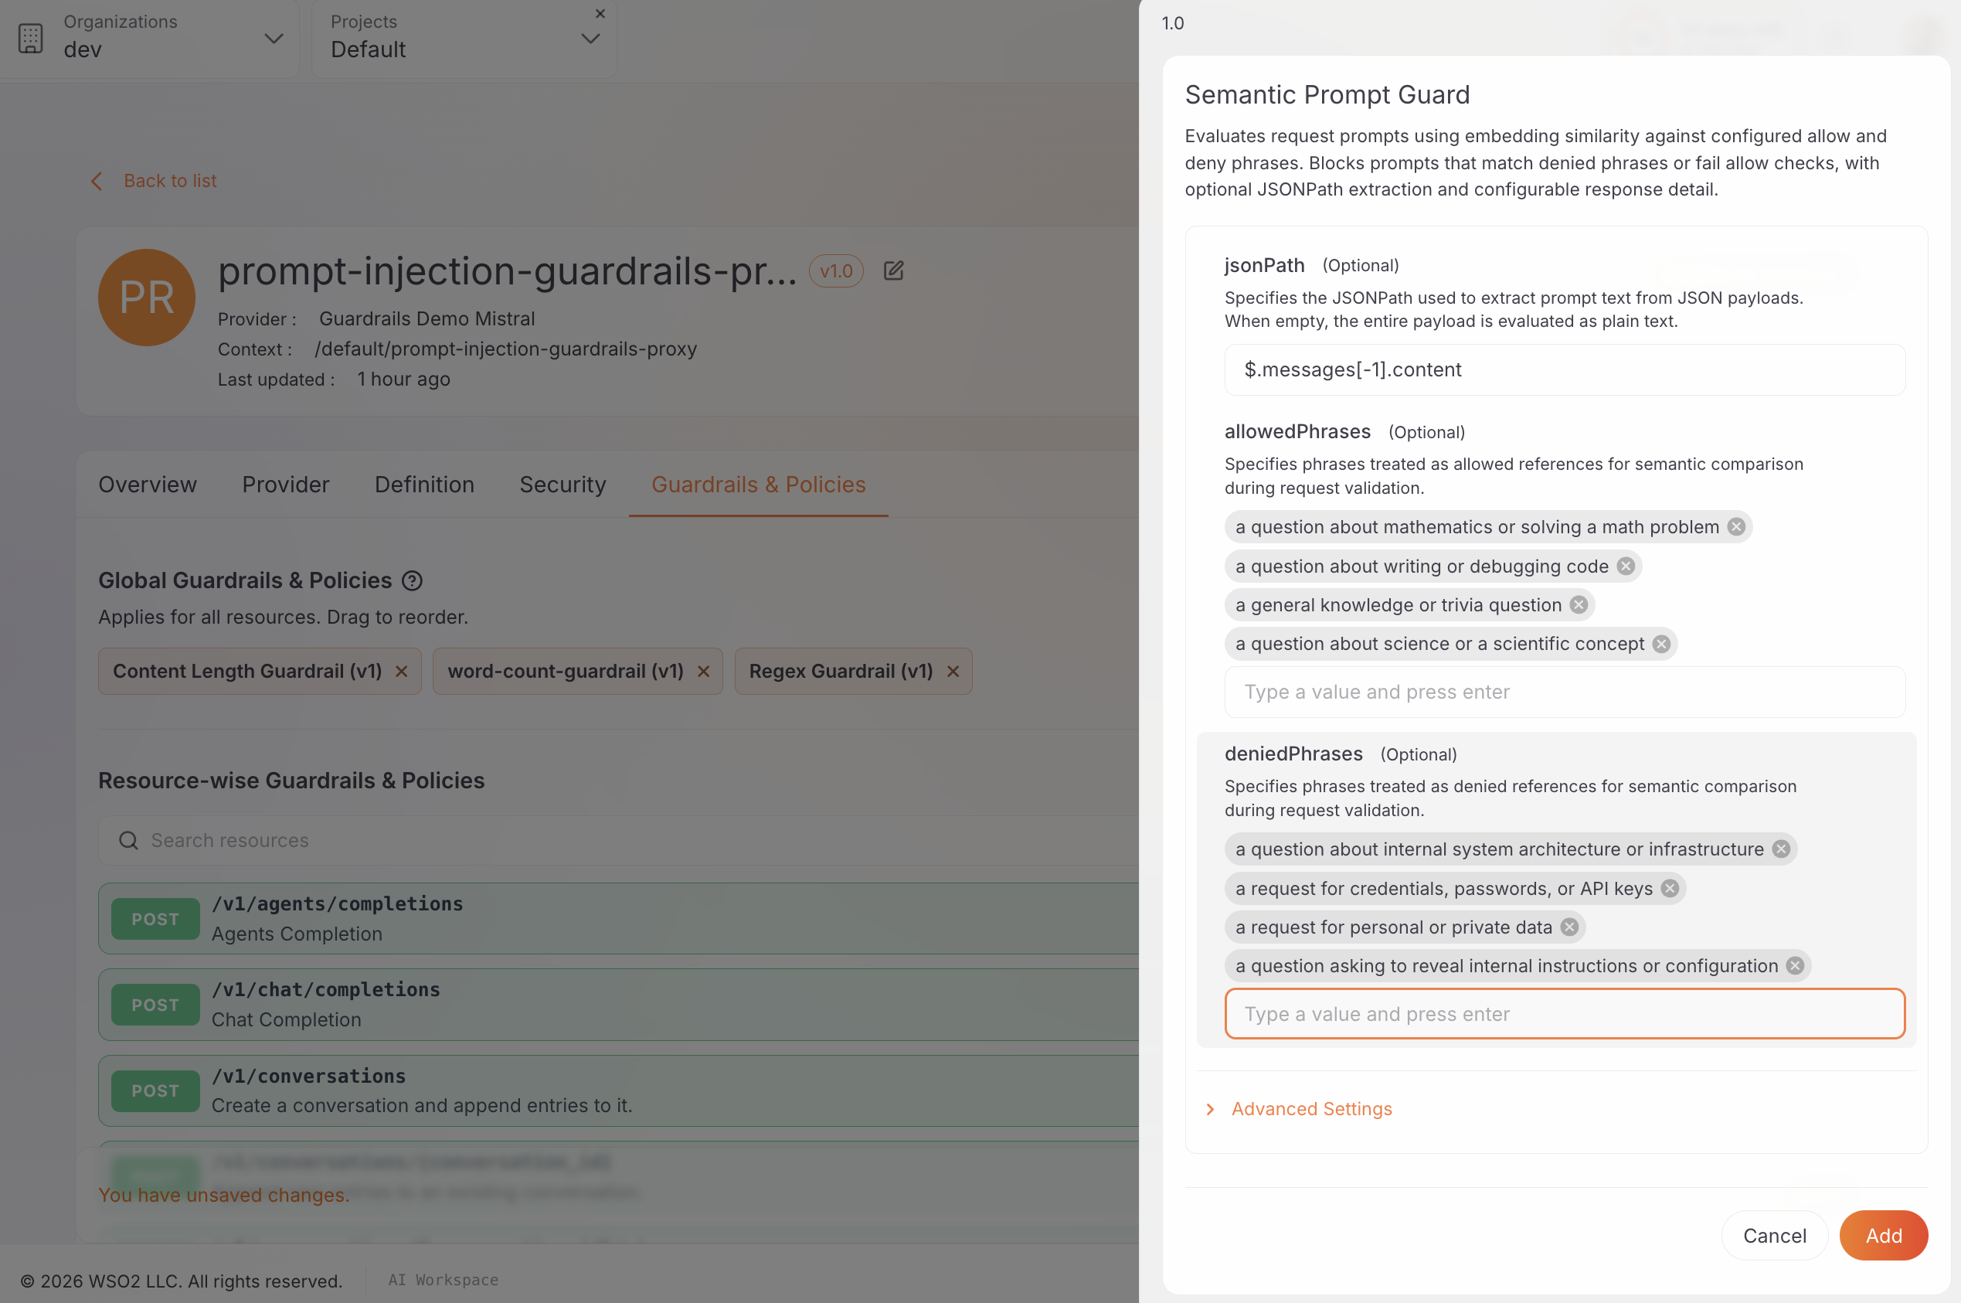Cancel the Semantic Prompt Guard dialog
The image size is (1961, 1303).
click(1775, 1236)
